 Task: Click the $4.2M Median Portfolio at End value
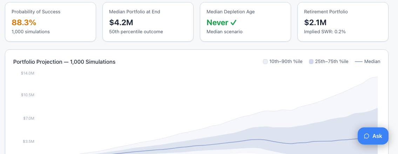coord(121,22)
